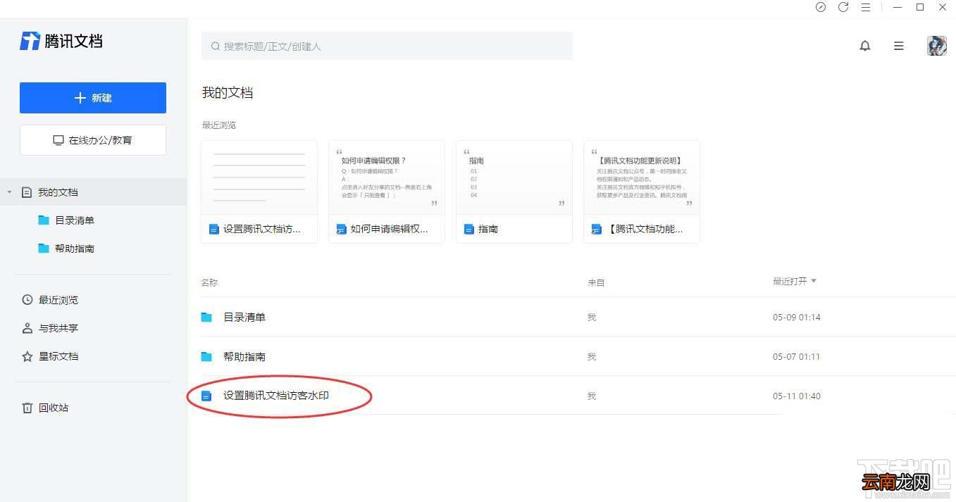956x502 pixels.
Task: Focus the 搜索标题/正文/创建人 search field
Action: pos(387,46)
